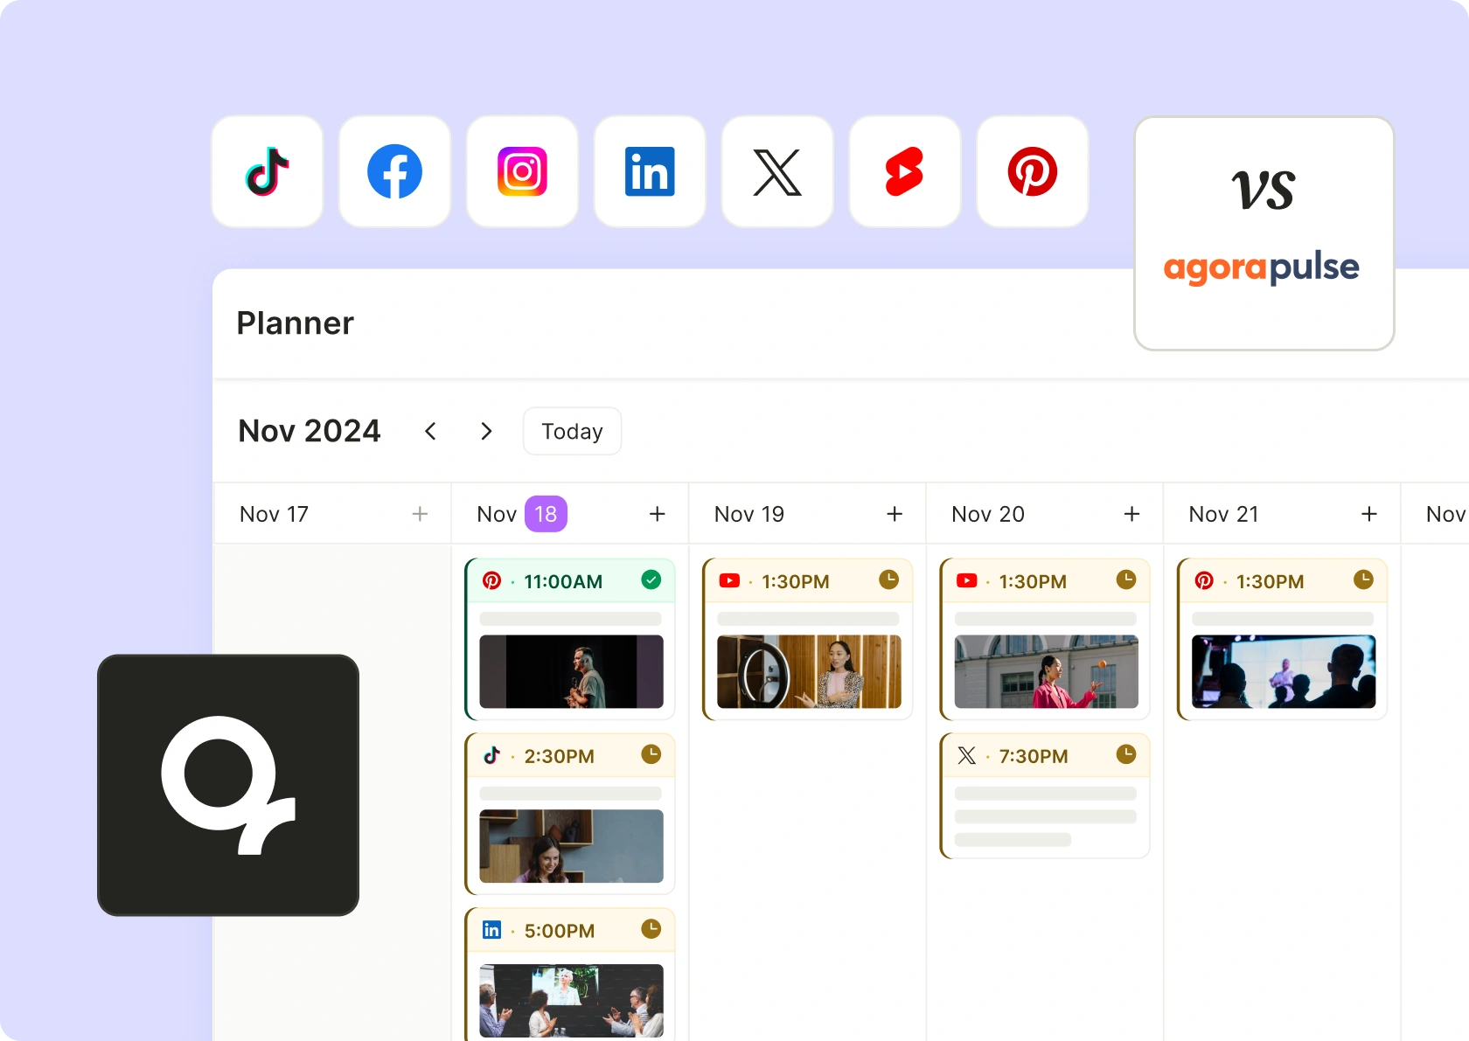1469x1041 pixels.
Task: Click the Nov 2024 month title
Action: click(x=310, y=431)
